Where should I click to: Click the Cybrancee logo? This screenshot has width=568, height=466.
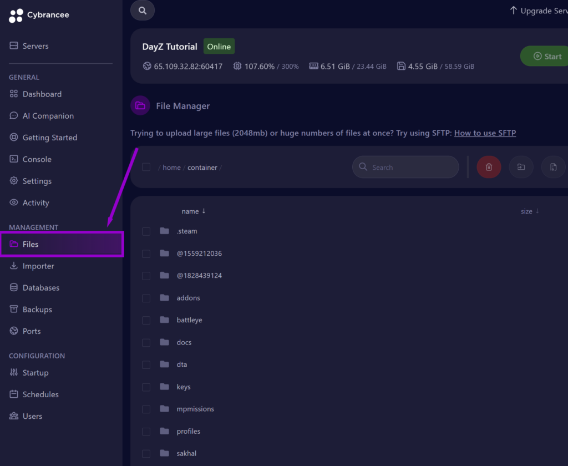(x=39, y=15)
